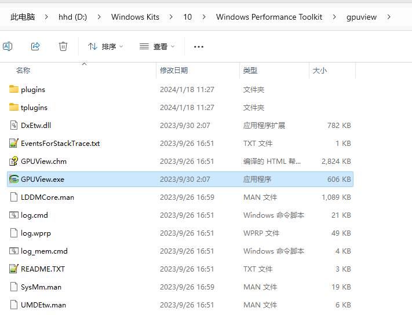This screenshot has width=412, height=315.
Task: Select the tplugins folder icon
Action: click(x=14, y=107)
